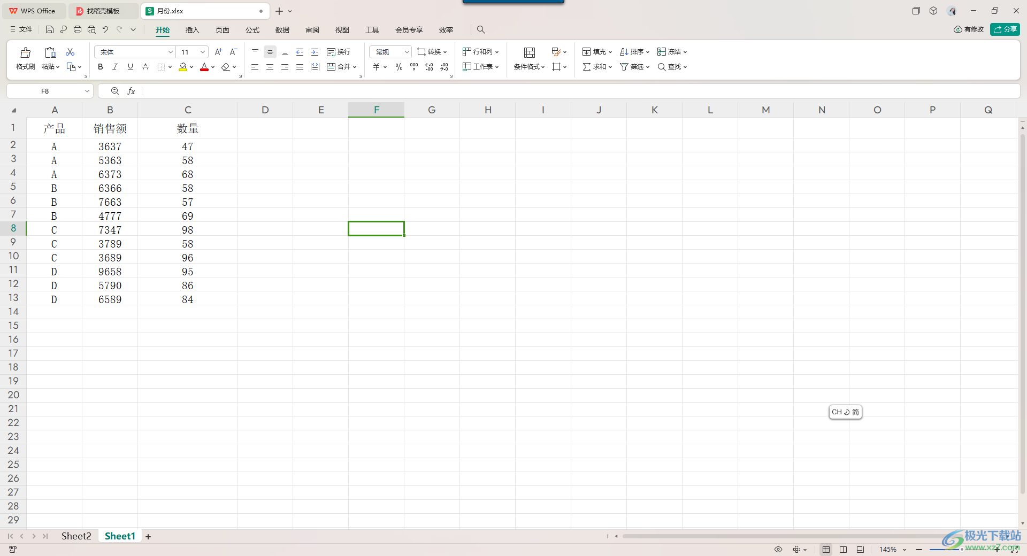
Task: Click the search magnifier in ribbon bar
Action: (481, 29)
